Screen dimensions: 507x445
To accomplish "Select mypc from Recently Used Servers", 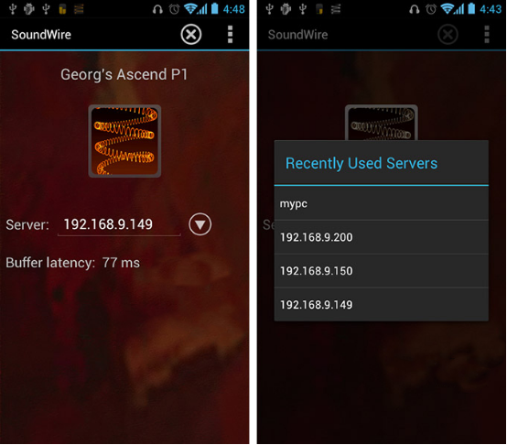I will click(x=382, y=203).
